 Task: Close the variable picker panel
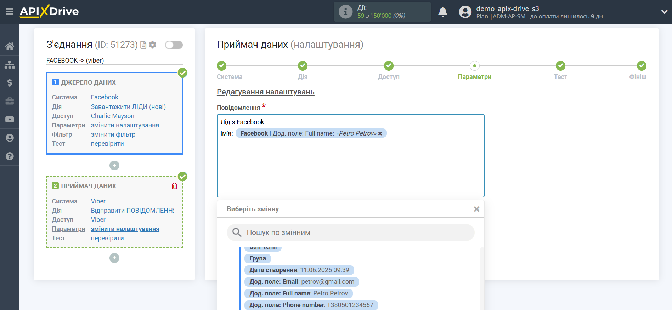(x=477, y=209)
